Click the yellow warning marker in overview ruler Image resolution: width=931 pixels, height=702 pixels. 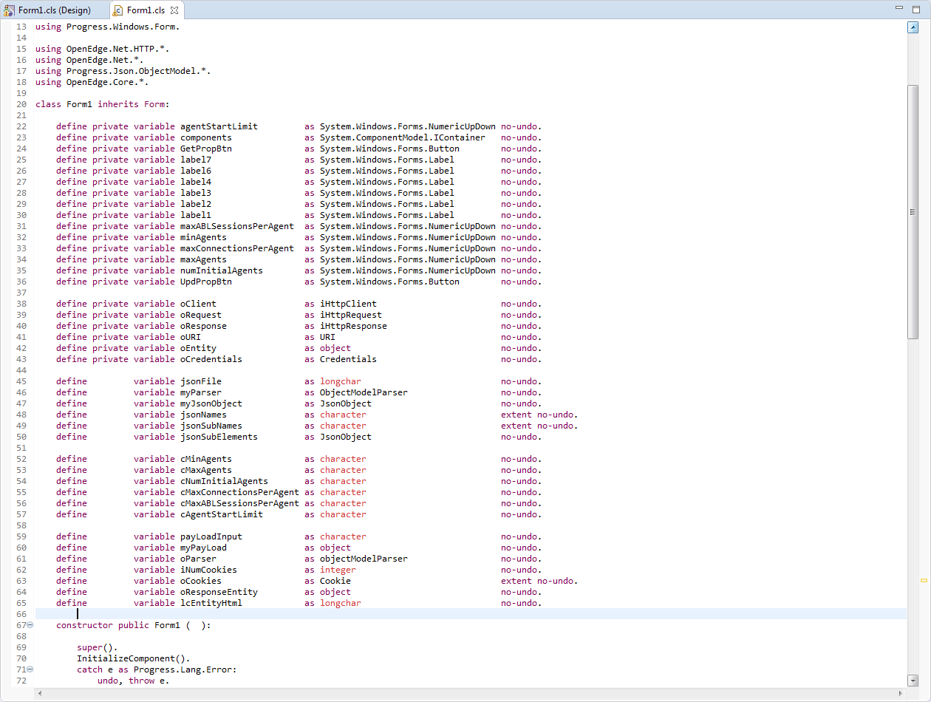point(924,581)
